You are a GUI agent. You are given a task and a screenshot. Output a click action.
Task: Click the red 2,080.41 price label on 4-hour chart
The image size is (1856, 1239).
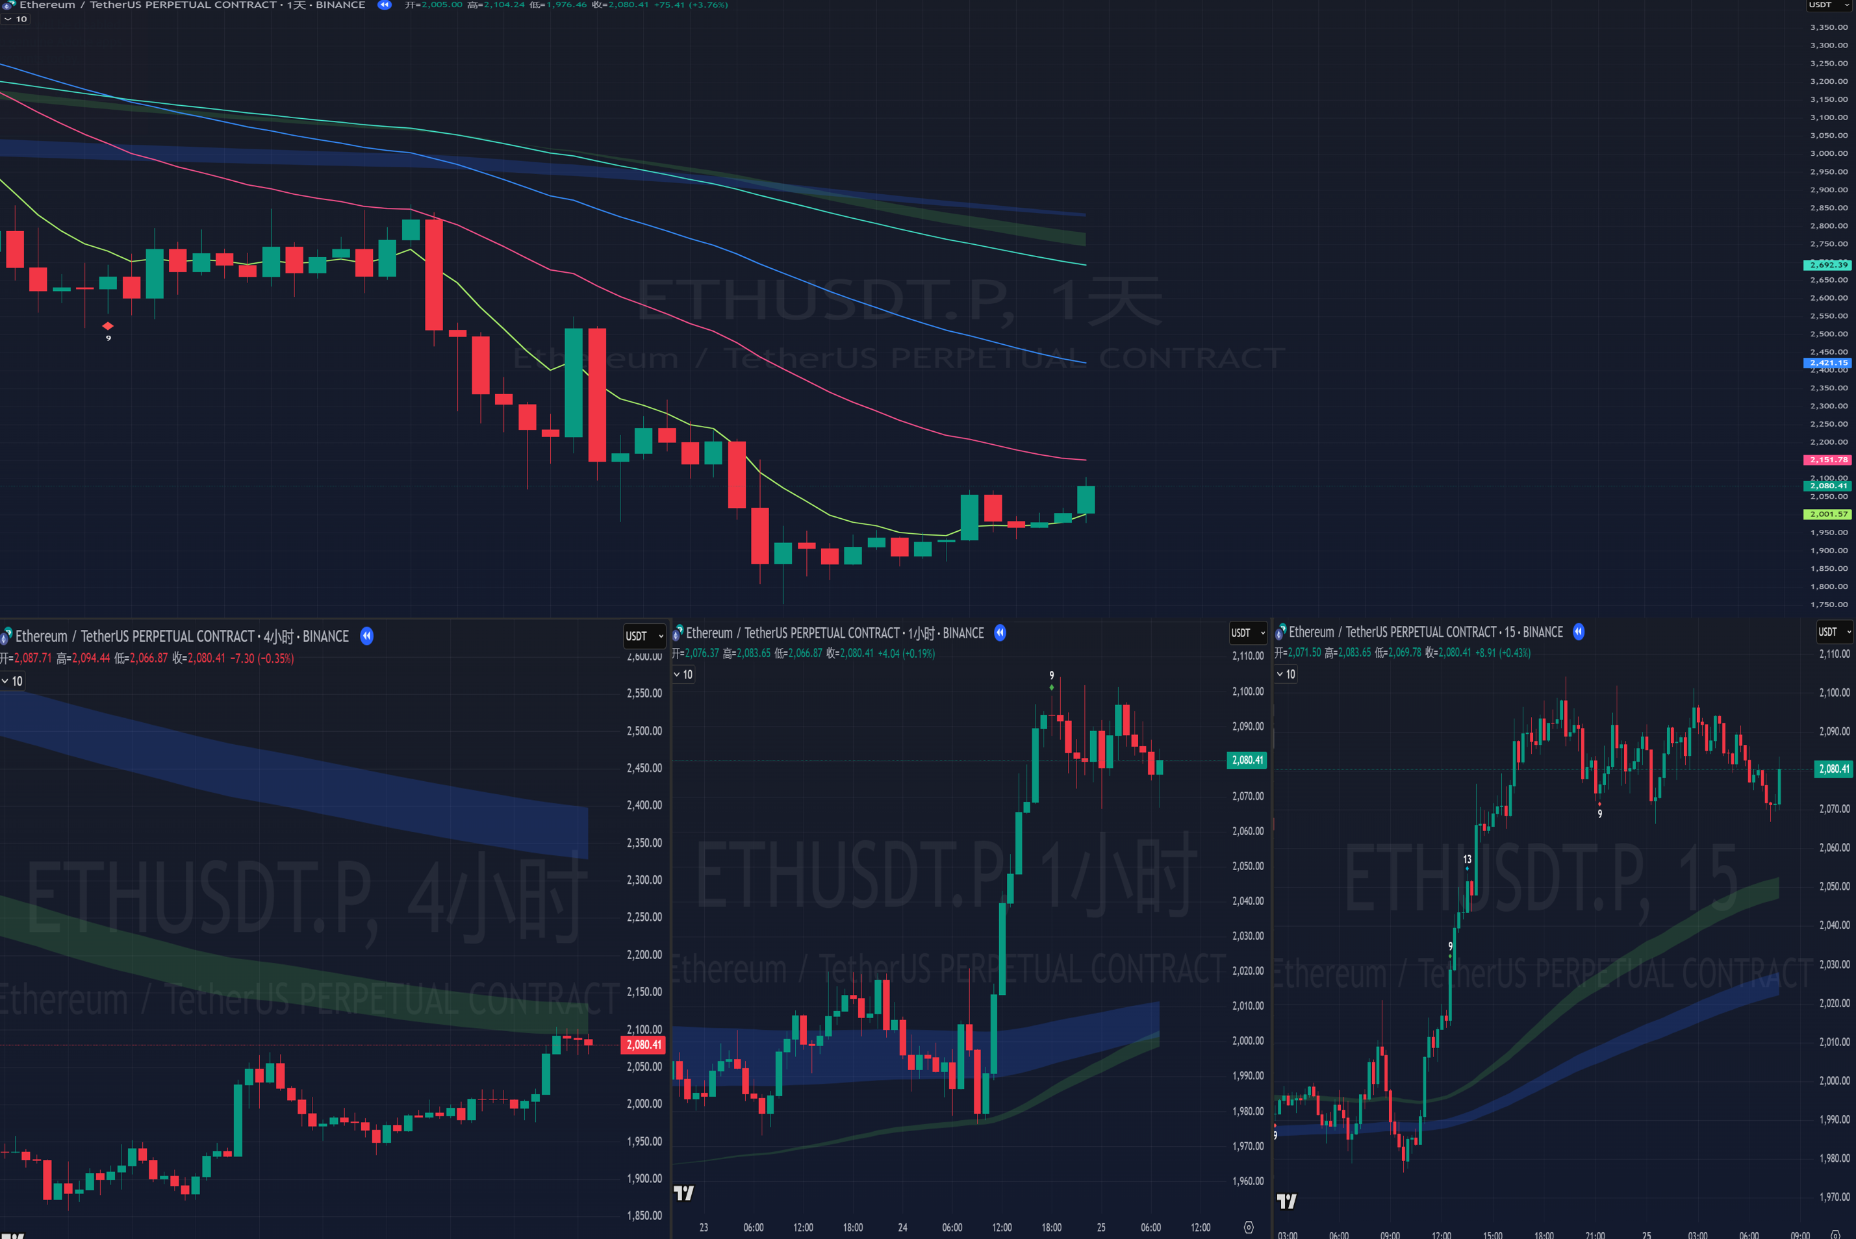pyautogui.click(x=643, y=1045)
